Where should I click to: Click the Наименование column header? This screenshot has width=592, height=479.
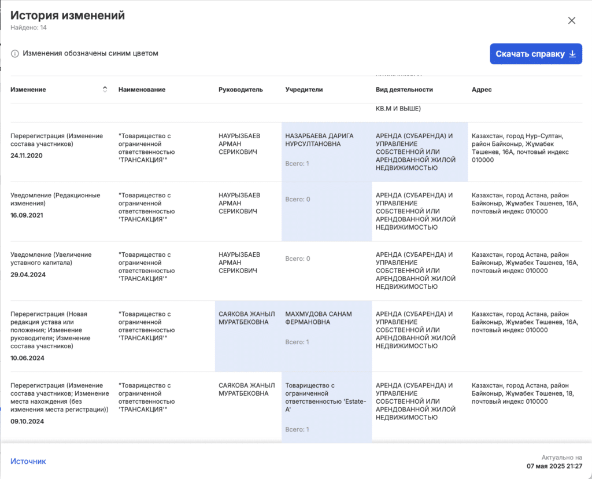(x=142, y=90)
